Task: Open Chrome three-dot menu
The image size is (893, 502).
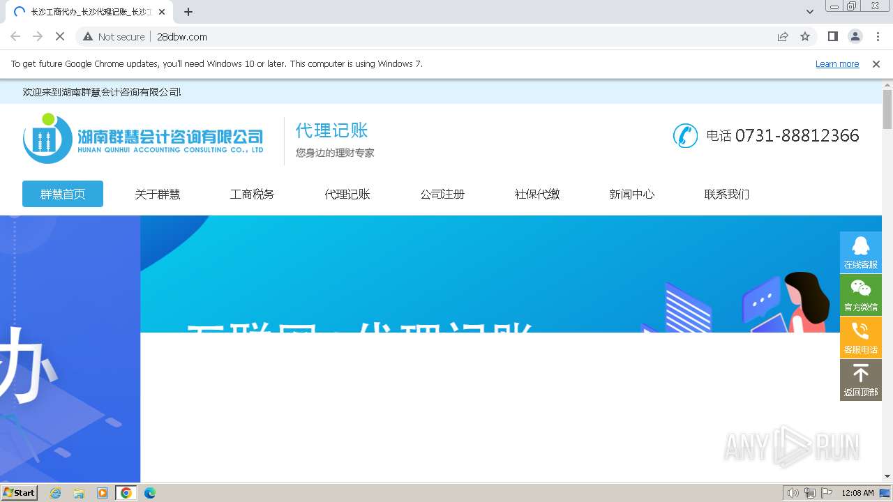Action: tap(877, 36)
